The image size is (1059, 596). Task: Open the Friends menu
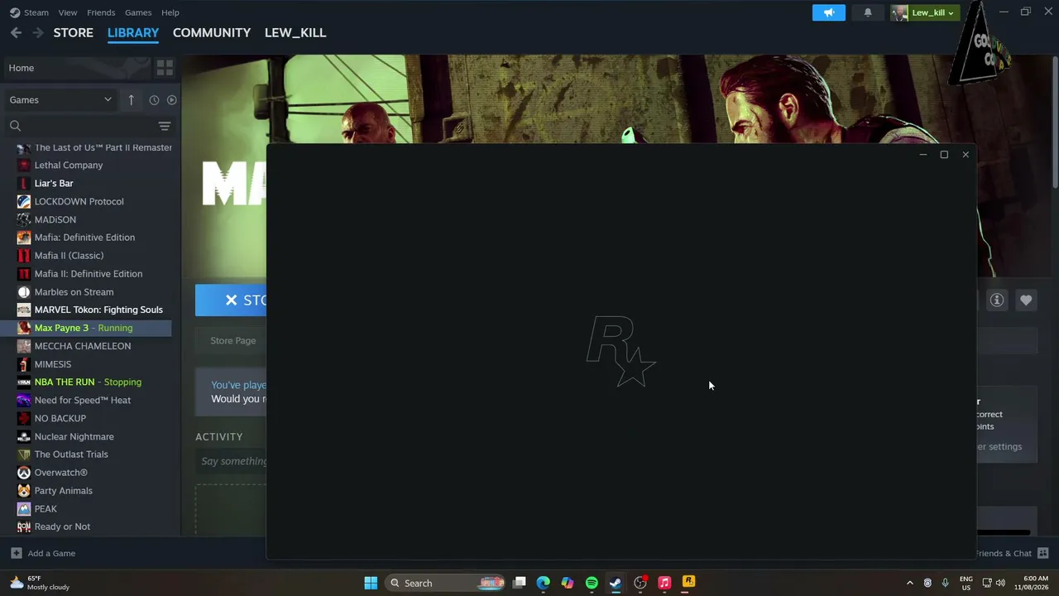click(101, 12)
